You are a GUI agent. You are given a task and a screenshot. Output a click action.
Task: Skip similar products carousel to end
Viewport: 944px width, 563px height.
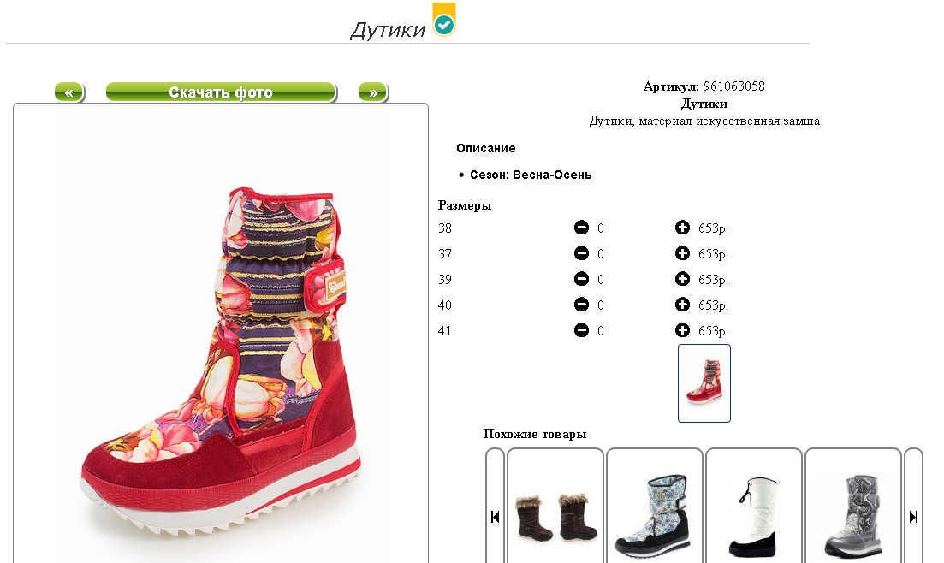tap(913, 517)
